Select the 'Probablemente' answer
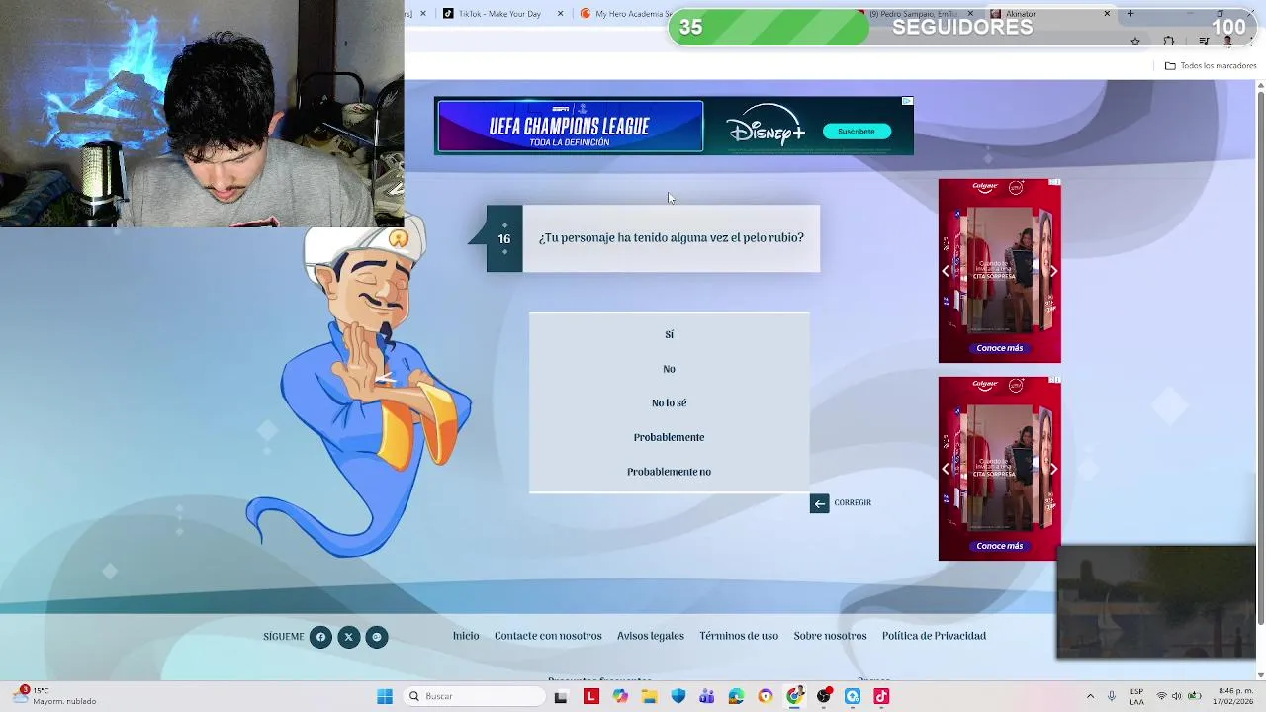 coord(669,437)
